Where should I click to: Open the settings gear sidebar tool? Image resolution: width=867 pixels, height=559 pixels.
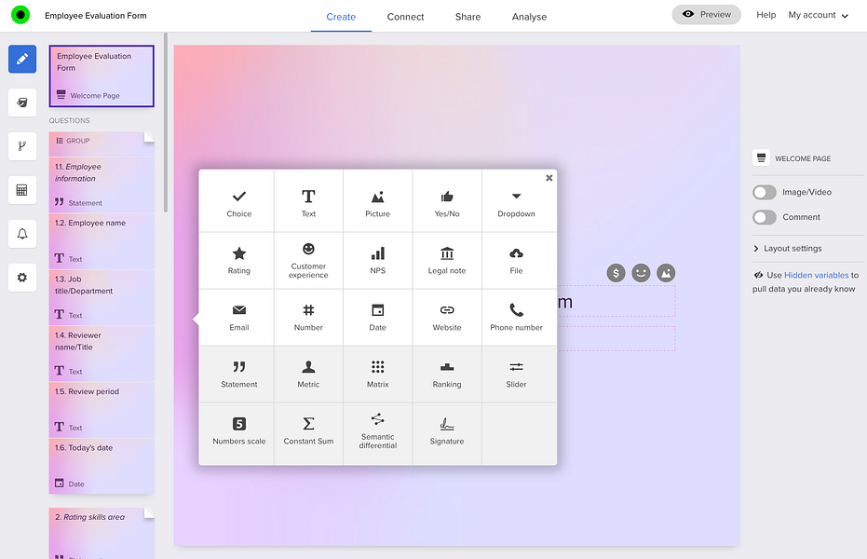[22, 277]
